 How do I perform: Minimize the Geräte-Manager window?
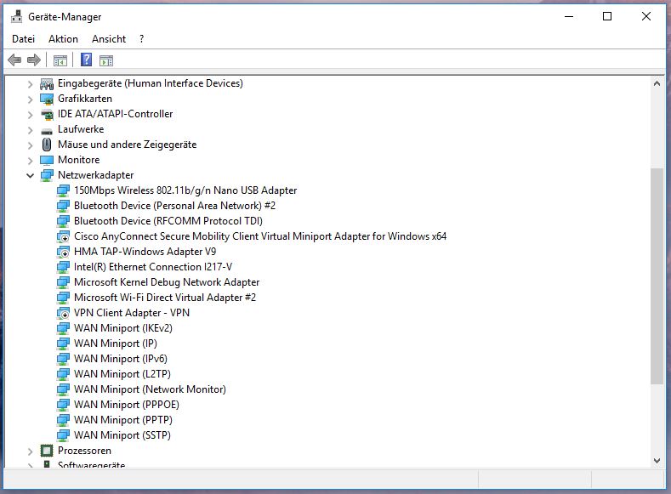click(569, 17)
